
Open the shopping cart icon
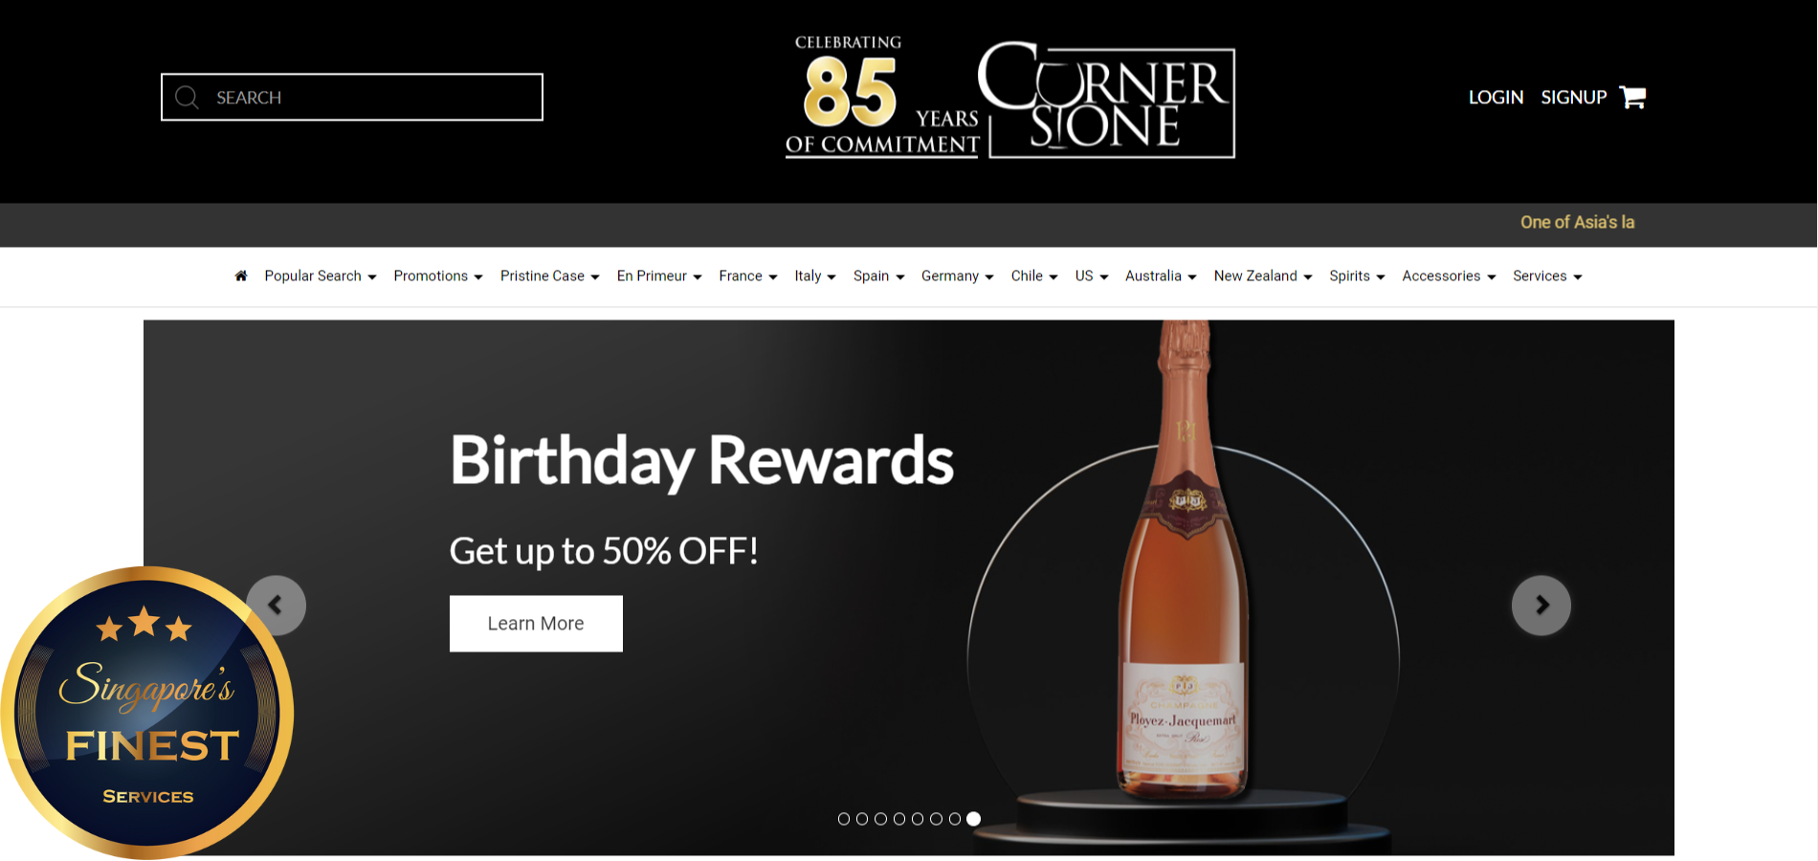tap(1632, 97)
